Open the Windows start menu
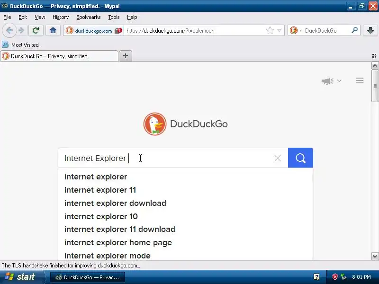Screen dimensions: 379x284 (22, 277)
